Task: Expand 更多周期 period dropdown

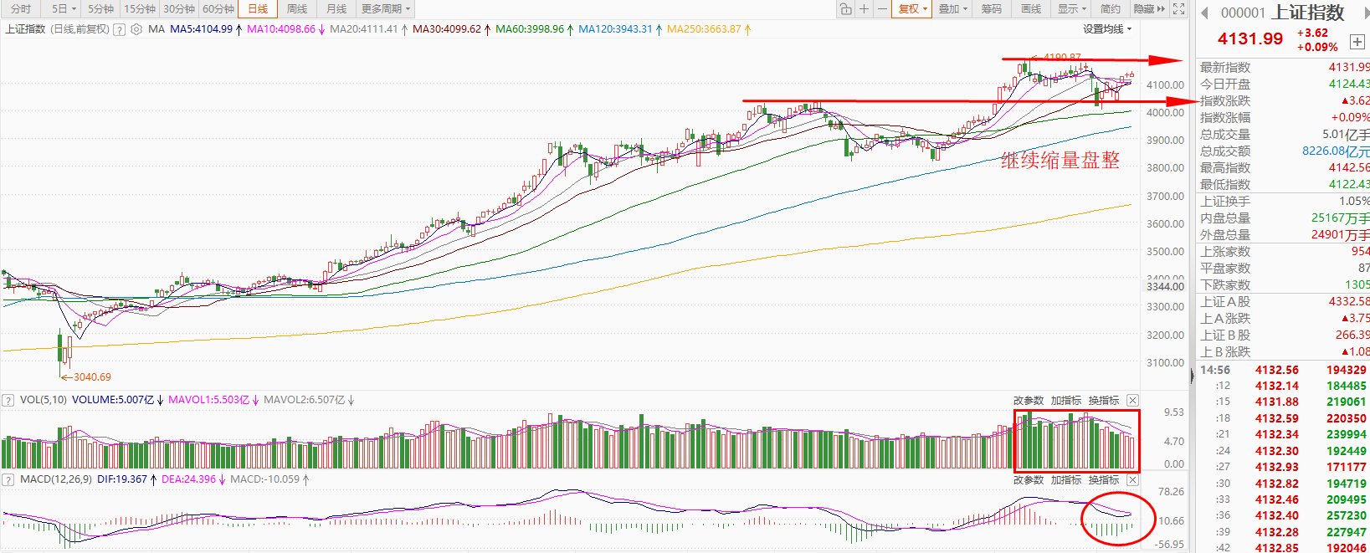Action: (385, 9)
